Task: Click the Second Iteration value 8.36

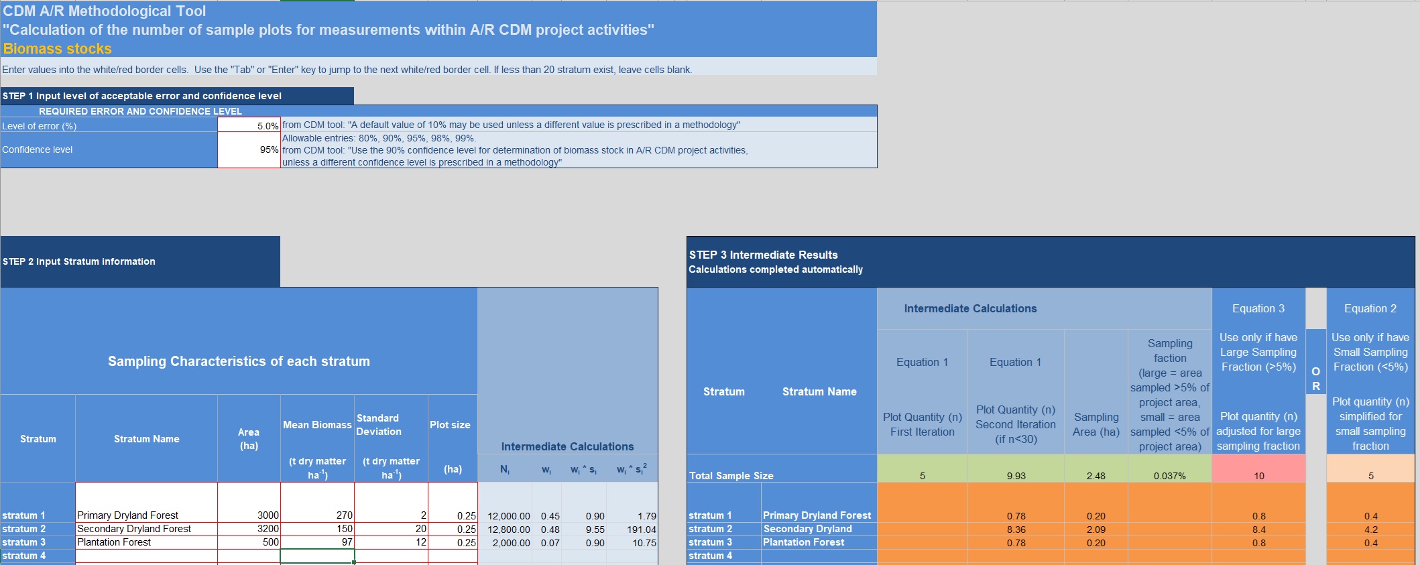Action: (x=1015, y=529)
